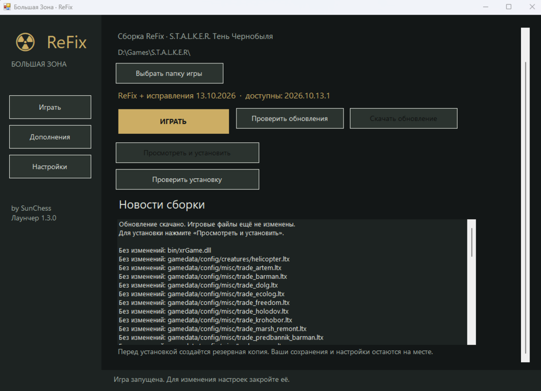
Task: Maximize the launcher window
Action: [509, 7]
